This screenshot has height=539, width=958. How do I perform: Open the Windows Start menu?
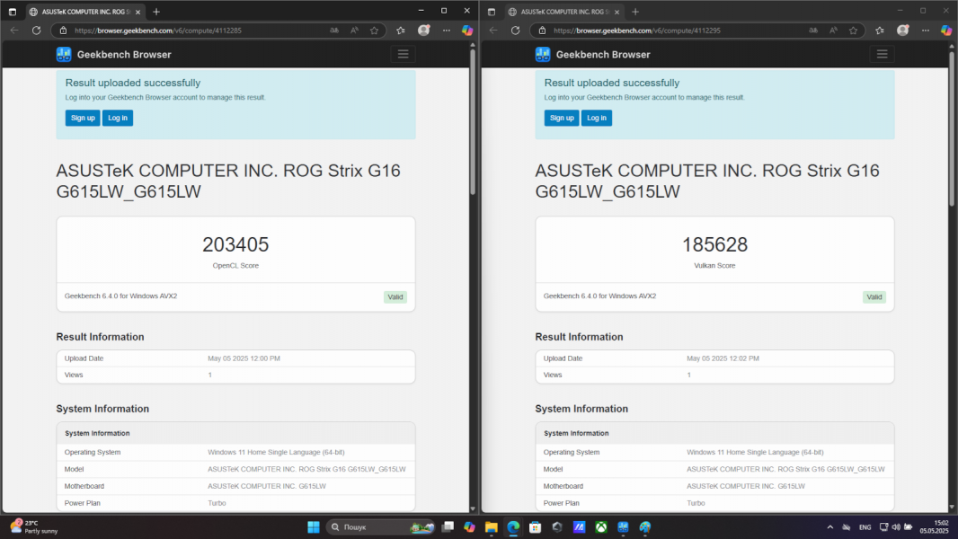[x=314, y=527]
